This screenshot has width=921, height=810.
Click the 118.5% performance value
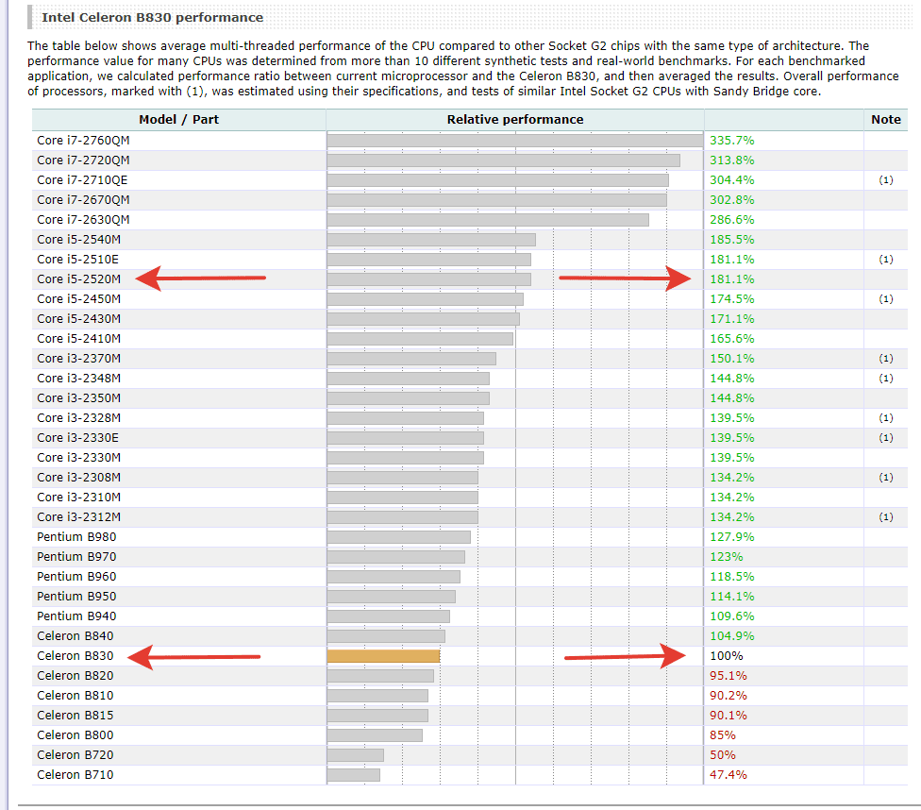pos(732,577)
